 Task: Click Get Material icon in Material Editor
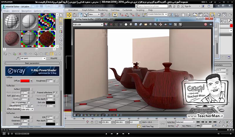[x=5, y=54]
